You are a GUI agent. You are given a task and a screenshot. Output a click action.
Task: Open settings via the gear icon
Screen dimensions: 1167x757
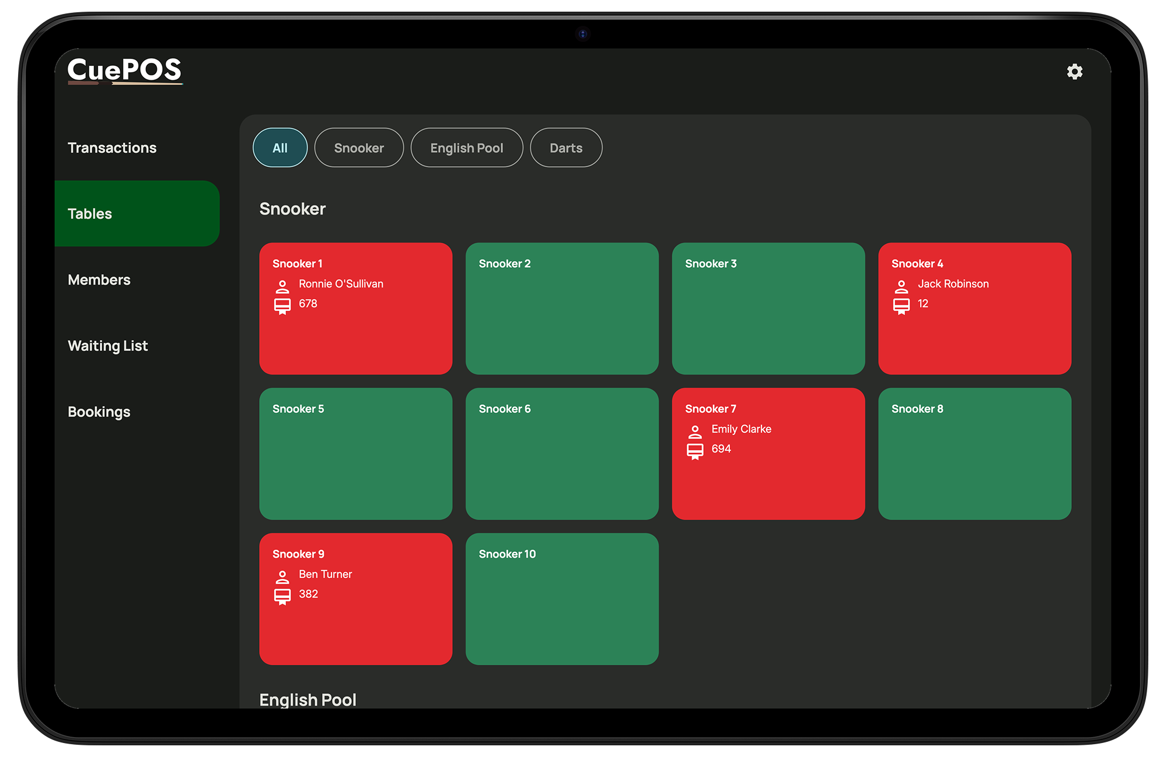(1074, 72)
